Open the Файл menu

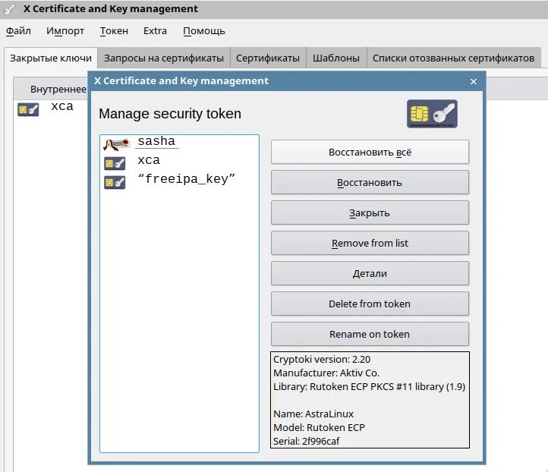click(x=18, y=31)
